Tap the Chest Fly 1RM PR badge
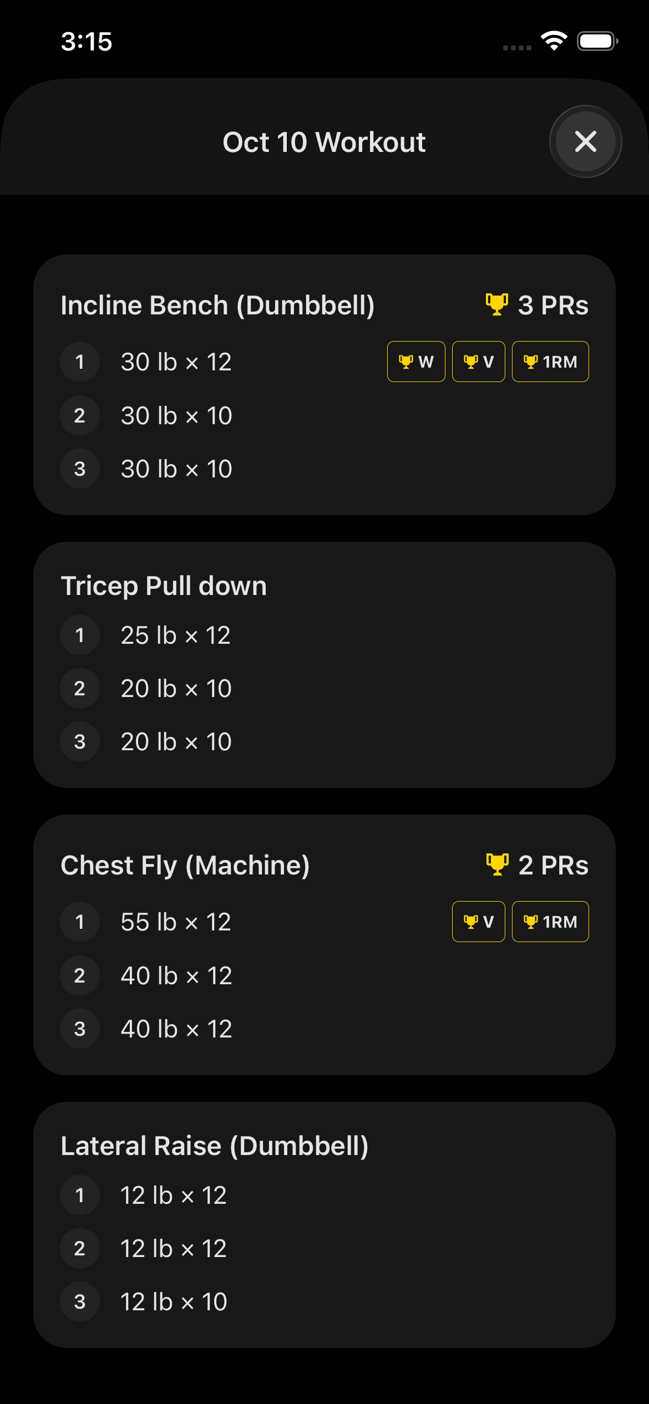Viewport: 649px width, 1404px height. 550,922
